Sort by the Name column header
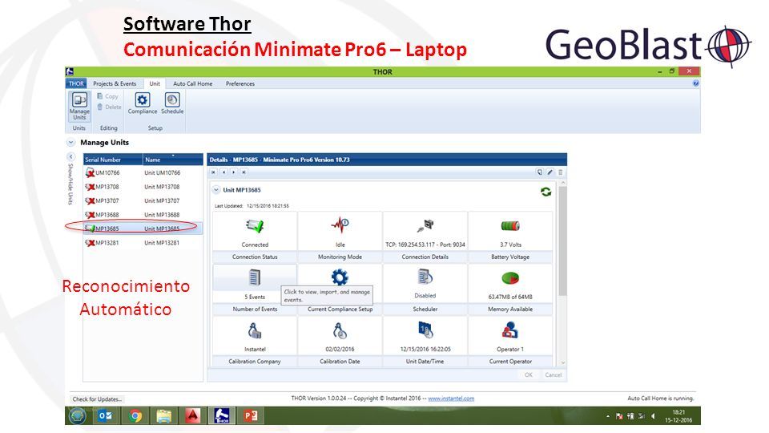This screenshot has width=769, height=433. point(173,160)
